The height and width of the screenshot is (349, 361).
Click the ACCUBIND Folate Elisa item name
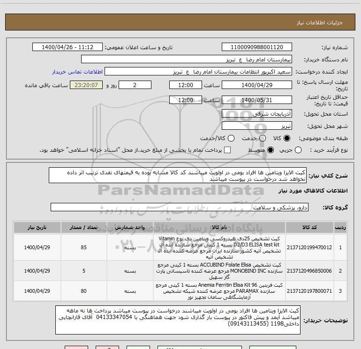pyautogui.click(x=219, y=271)
